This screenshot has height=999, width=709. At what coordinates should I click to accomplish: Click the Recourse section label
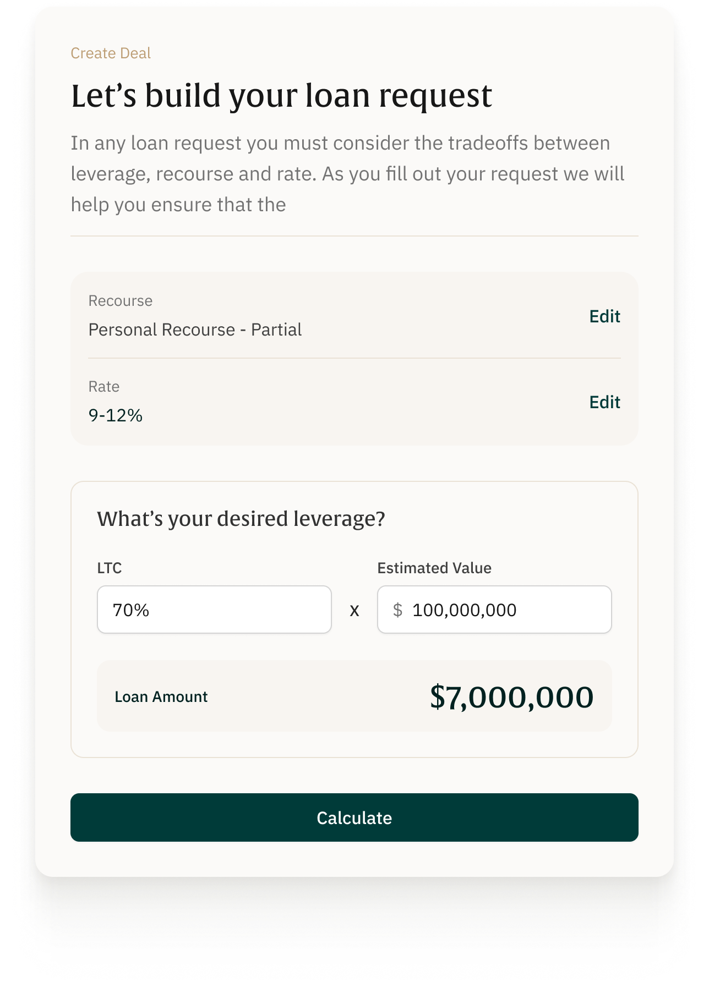coord(121,301)
